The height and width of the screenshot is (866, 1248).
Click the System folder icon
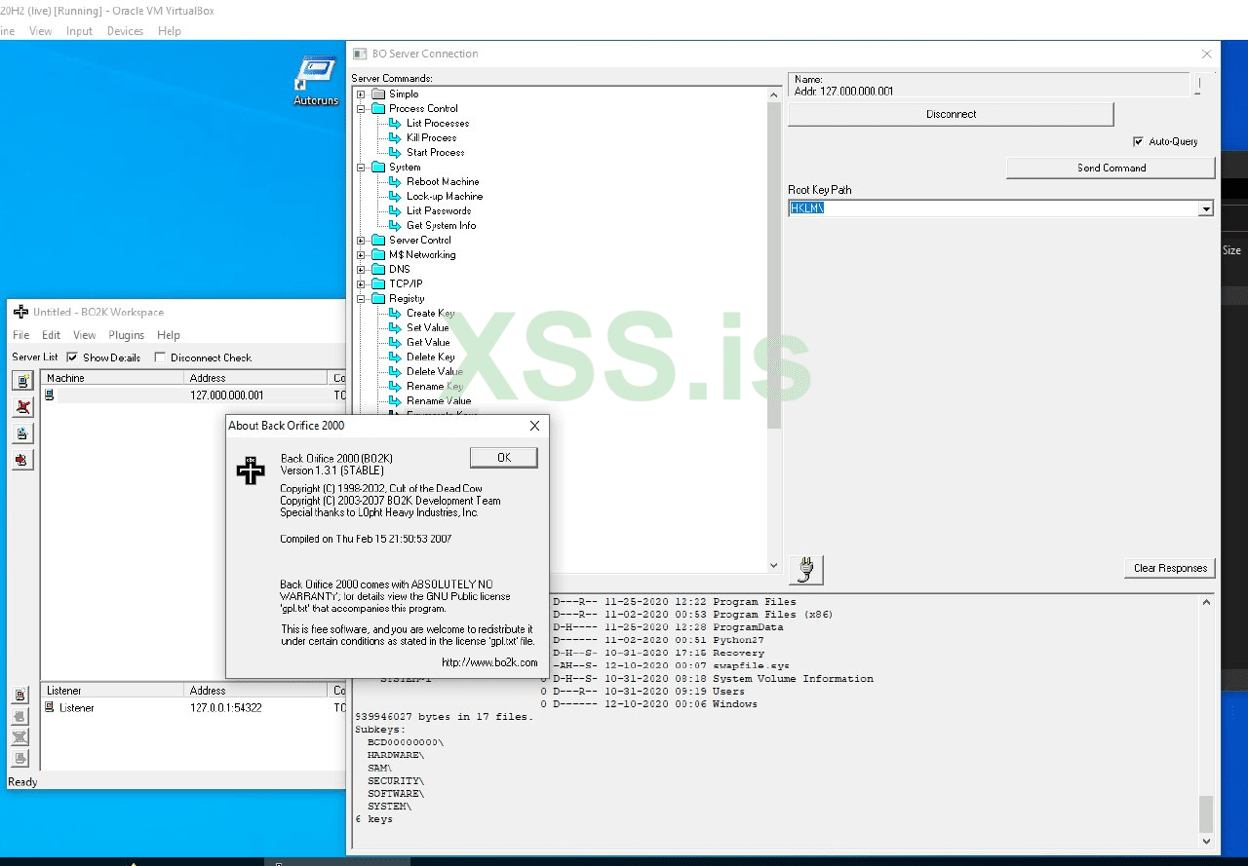click(x=378, y=168)
